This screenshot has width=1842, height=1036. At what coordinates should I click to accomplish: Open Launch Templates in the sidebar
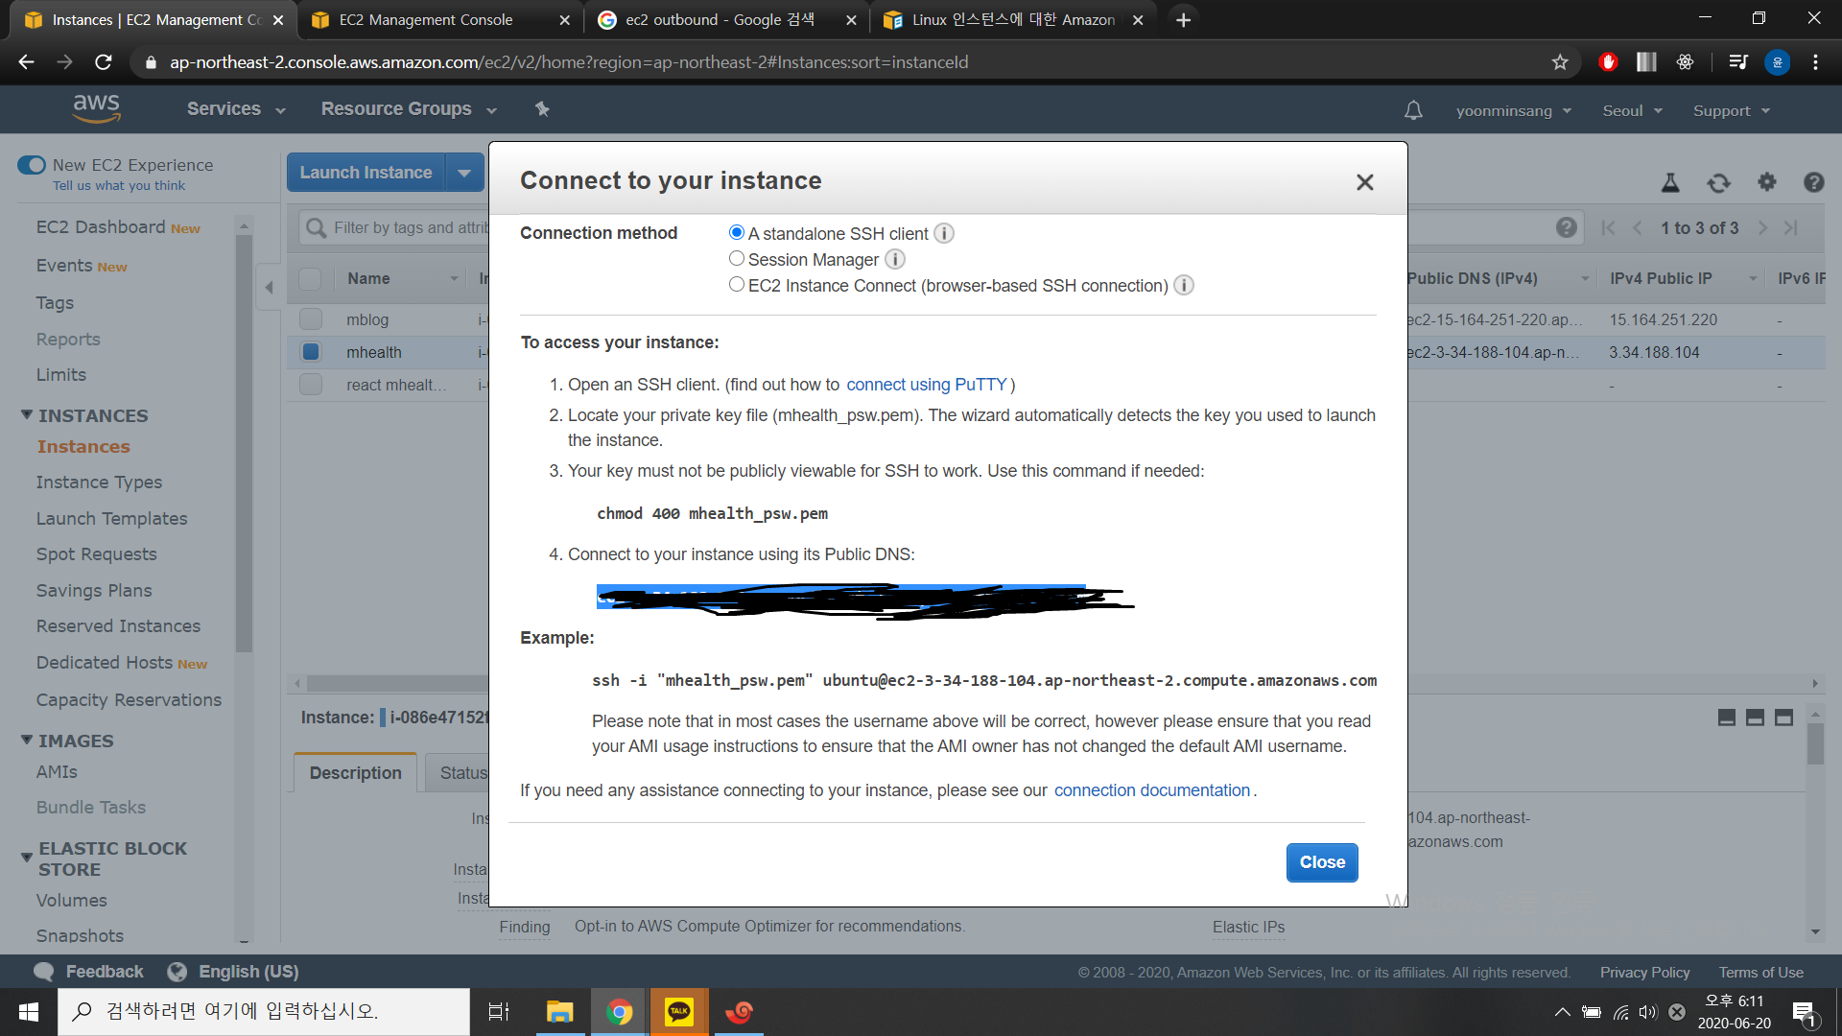point(111,519)
